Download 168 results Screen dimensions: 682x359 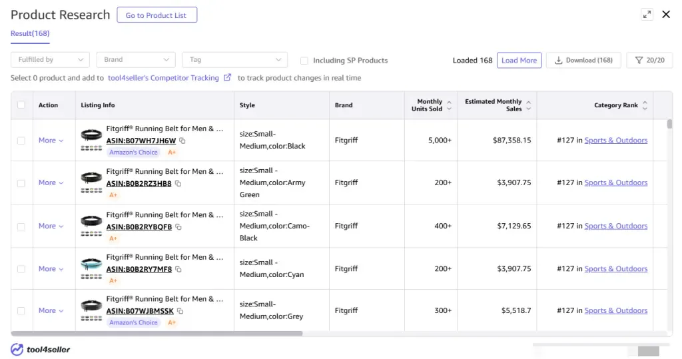(583, 60)
